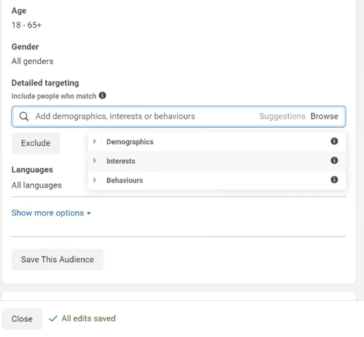Click the 'All languages' value under Languages
The height and width of the screenshot is (337, 364).
coord(37,185)
